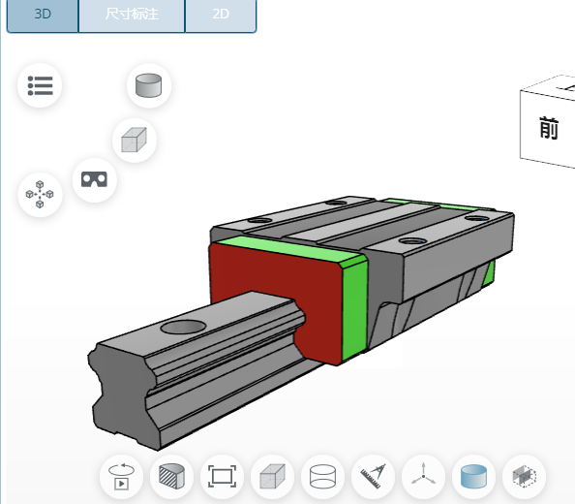Toggle the coordinate axes display icon

[x=424, y=477]
